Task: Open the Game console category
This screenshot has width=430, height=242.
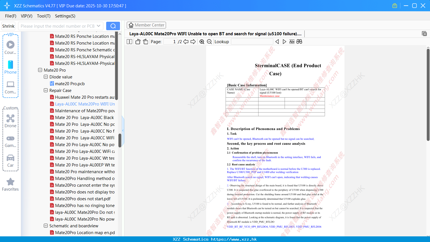Action: tap(10, 141)
